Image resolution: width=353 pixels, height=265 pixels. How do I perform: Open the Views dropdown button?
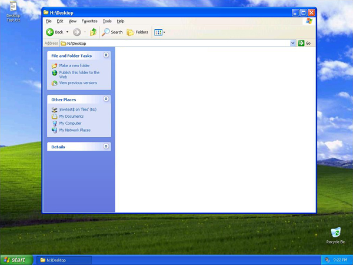tap(159, 32)
